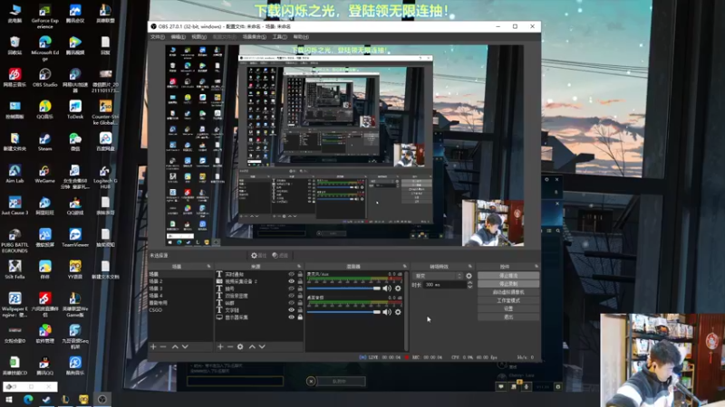725x407 pixels.
Task: Click the 属性 properties gear above the Scenes panel
Action: click(258, 255)
